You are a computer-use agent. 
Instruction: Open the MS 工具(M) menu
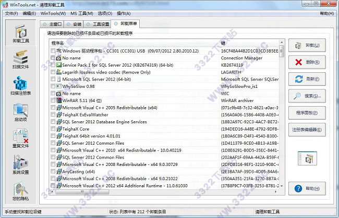coord(82,14)
